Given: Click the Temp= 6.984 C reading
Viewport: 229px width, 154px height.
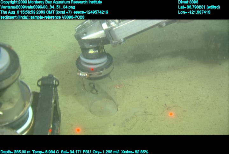Looking at the screenshot, I should click(x=45, y=152).
